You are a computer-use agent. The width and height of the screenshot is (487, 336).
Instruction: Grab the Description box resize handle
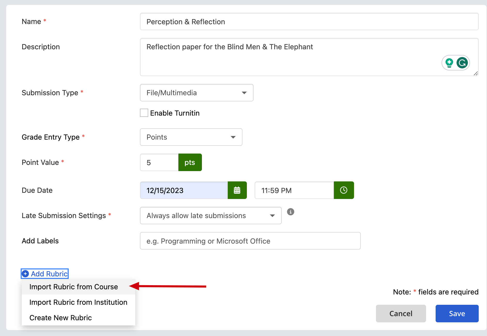click(476, 74)
